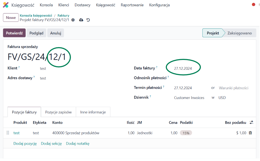
Task: Switch to Pozycje faktury tab
Action: click(x=24, y=112)
